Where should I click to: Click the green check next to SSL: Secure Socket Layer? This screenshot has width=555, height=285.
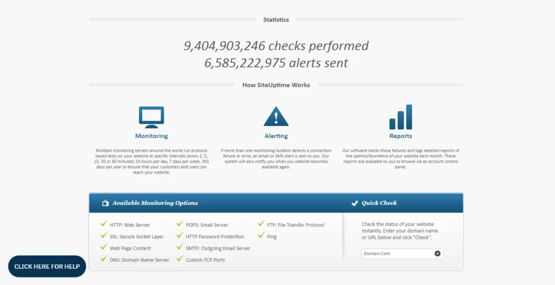[104, 235]
